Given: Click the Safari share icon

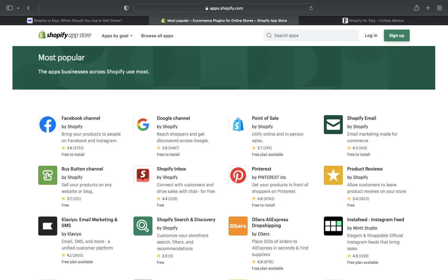Looking at the screenshot, I should click(417, 8).
